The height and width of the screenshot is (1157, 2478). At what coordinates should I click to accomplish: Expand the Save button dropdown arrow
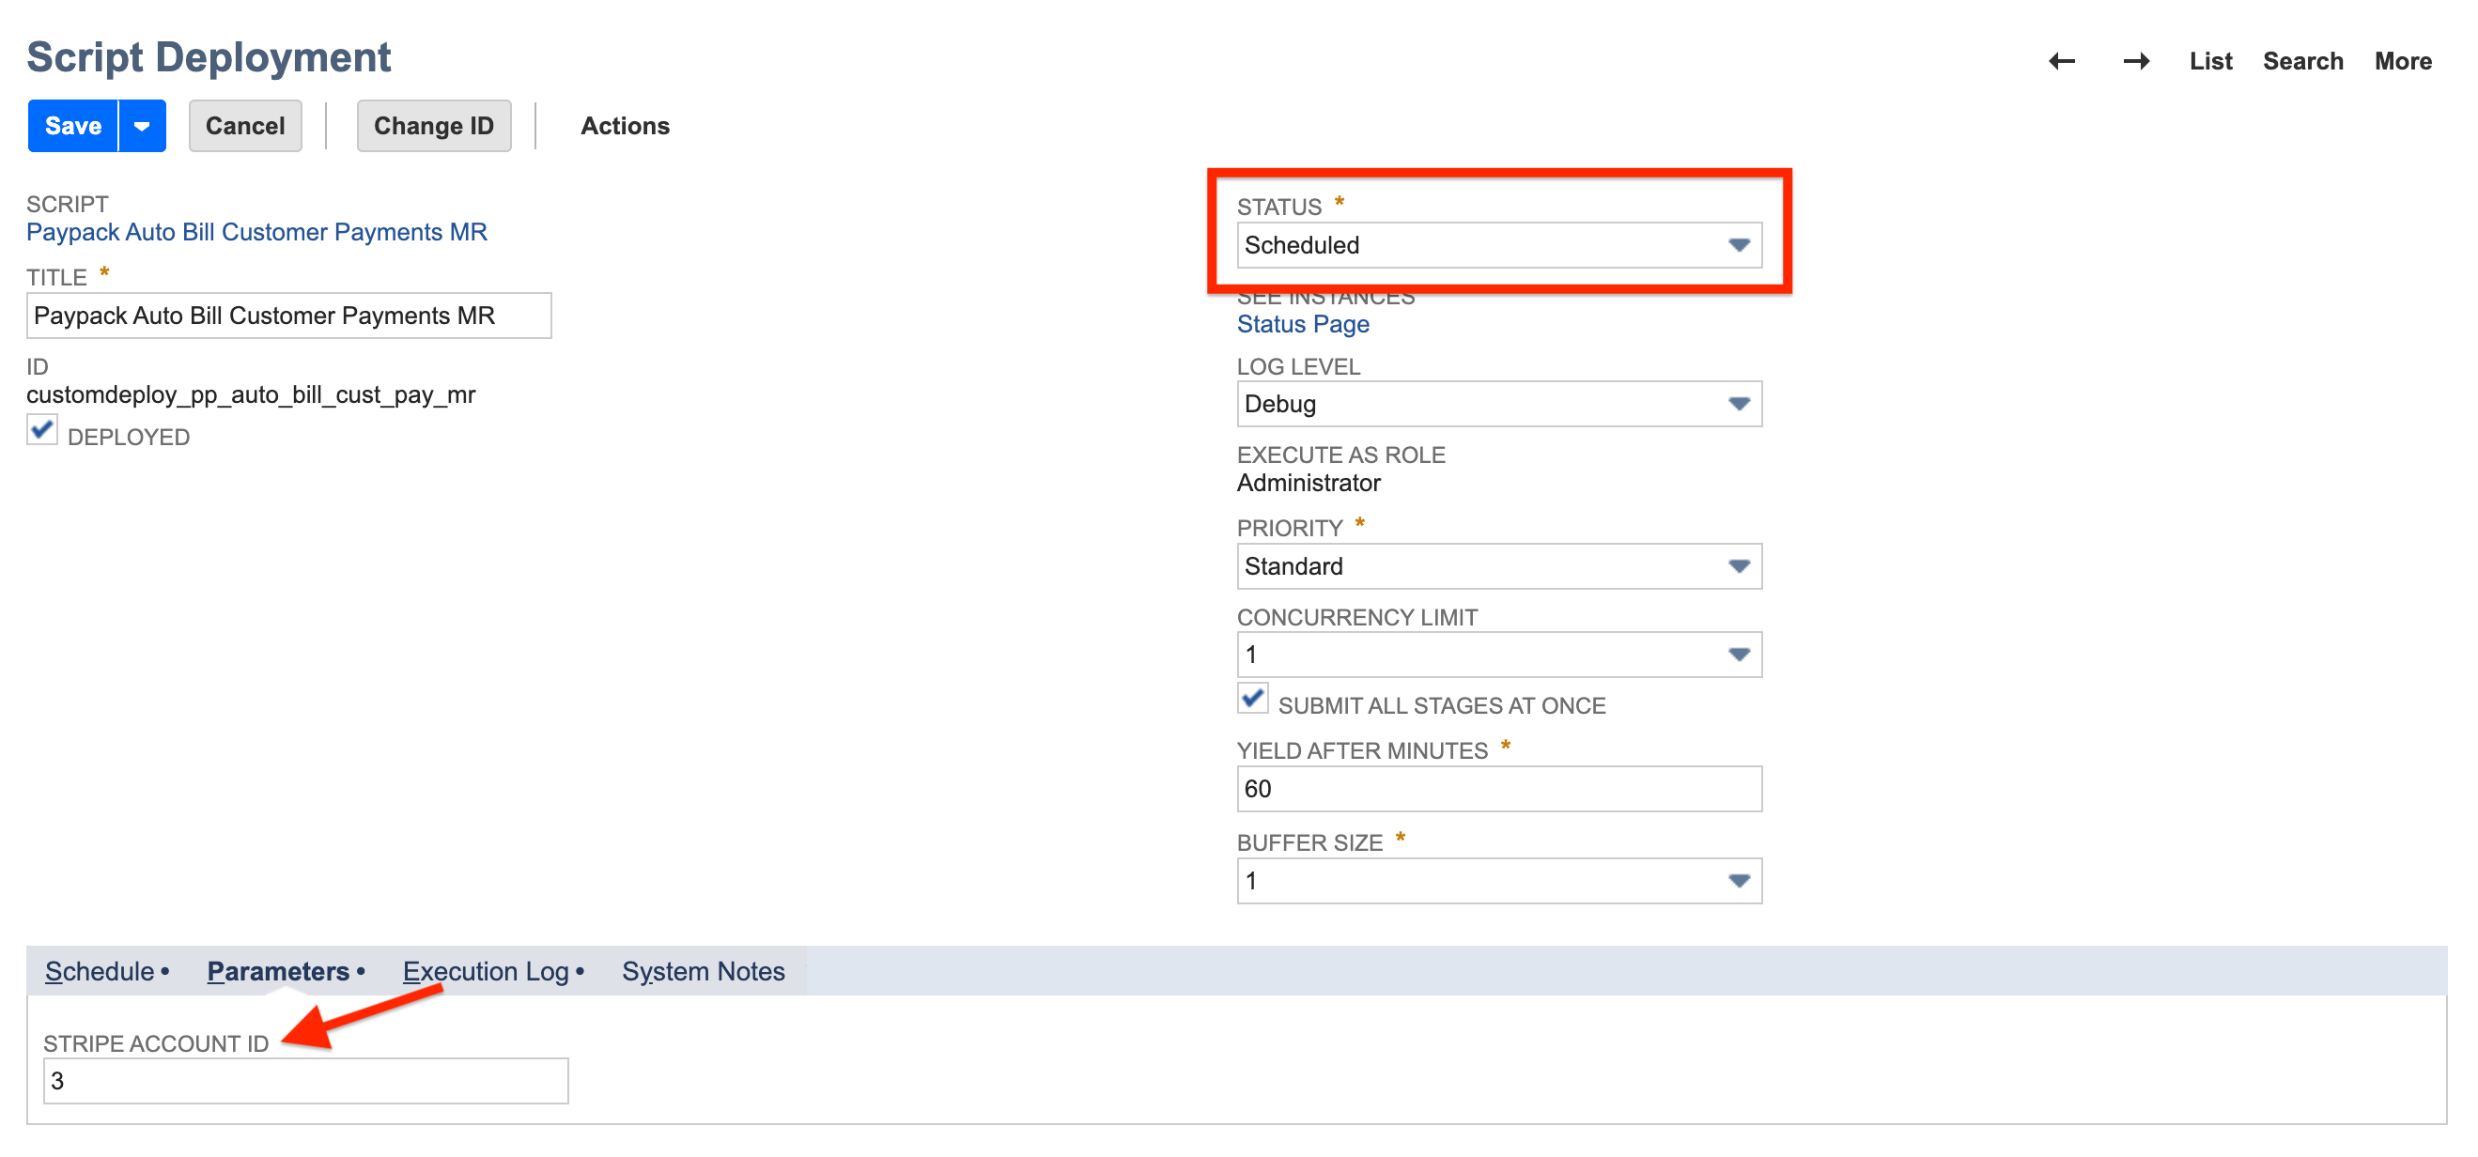coord(141,125)
